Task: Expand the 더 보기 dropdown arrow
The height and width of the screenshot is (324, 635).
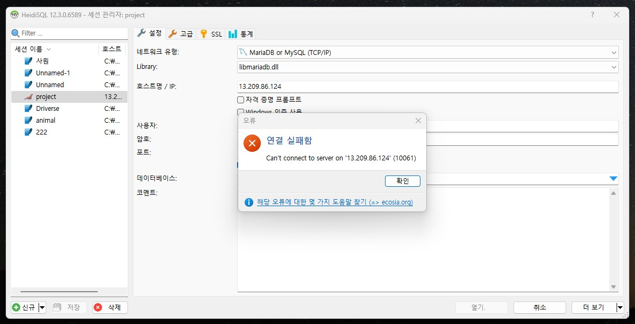Action: coord(620,307)
